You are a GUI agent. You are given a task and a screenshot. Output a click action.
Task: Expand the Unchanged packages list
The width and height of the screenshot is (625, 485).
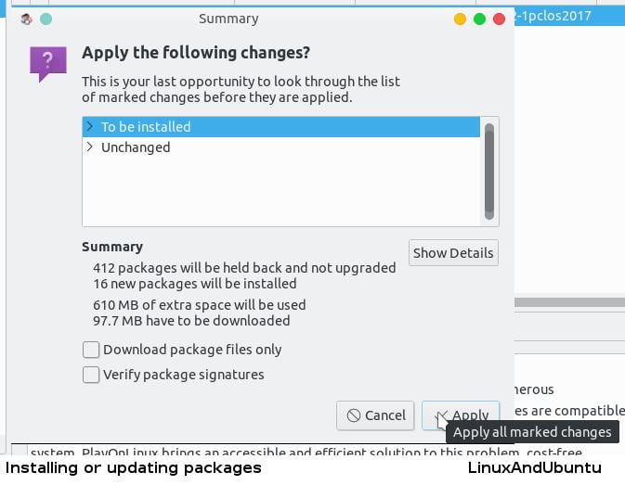pos(89,147)
